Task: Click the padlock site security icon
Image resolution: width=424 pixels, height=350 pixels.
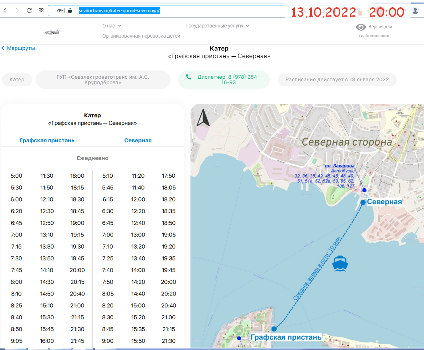Action: (70, 10)
